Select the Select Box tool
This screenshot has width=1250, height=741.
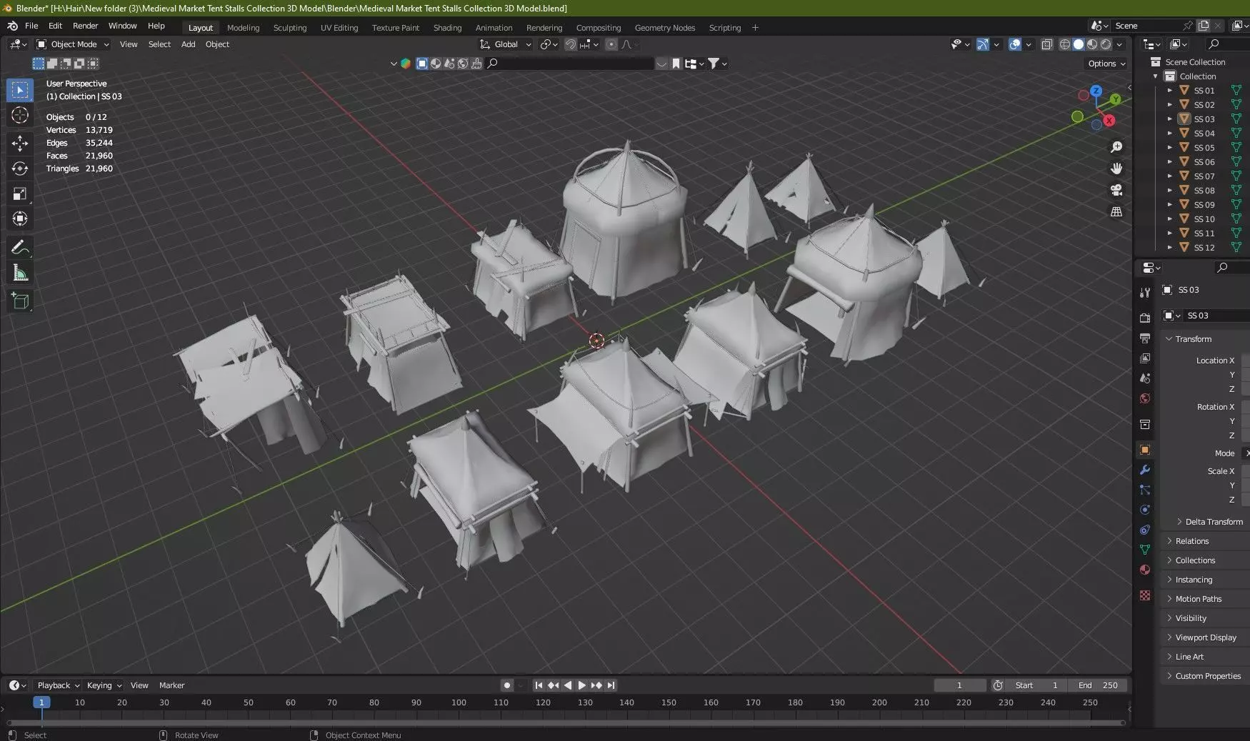point(20,90)
